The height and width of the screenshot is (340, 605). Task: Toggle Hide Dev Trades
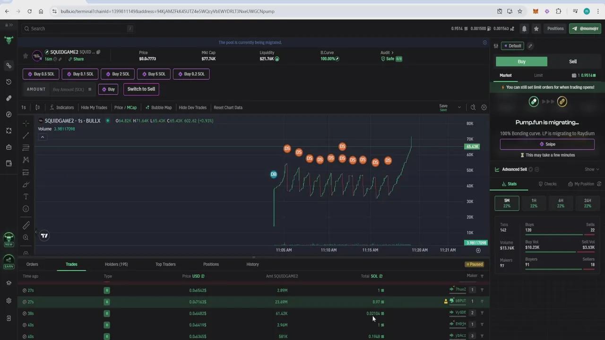point(193,108)
